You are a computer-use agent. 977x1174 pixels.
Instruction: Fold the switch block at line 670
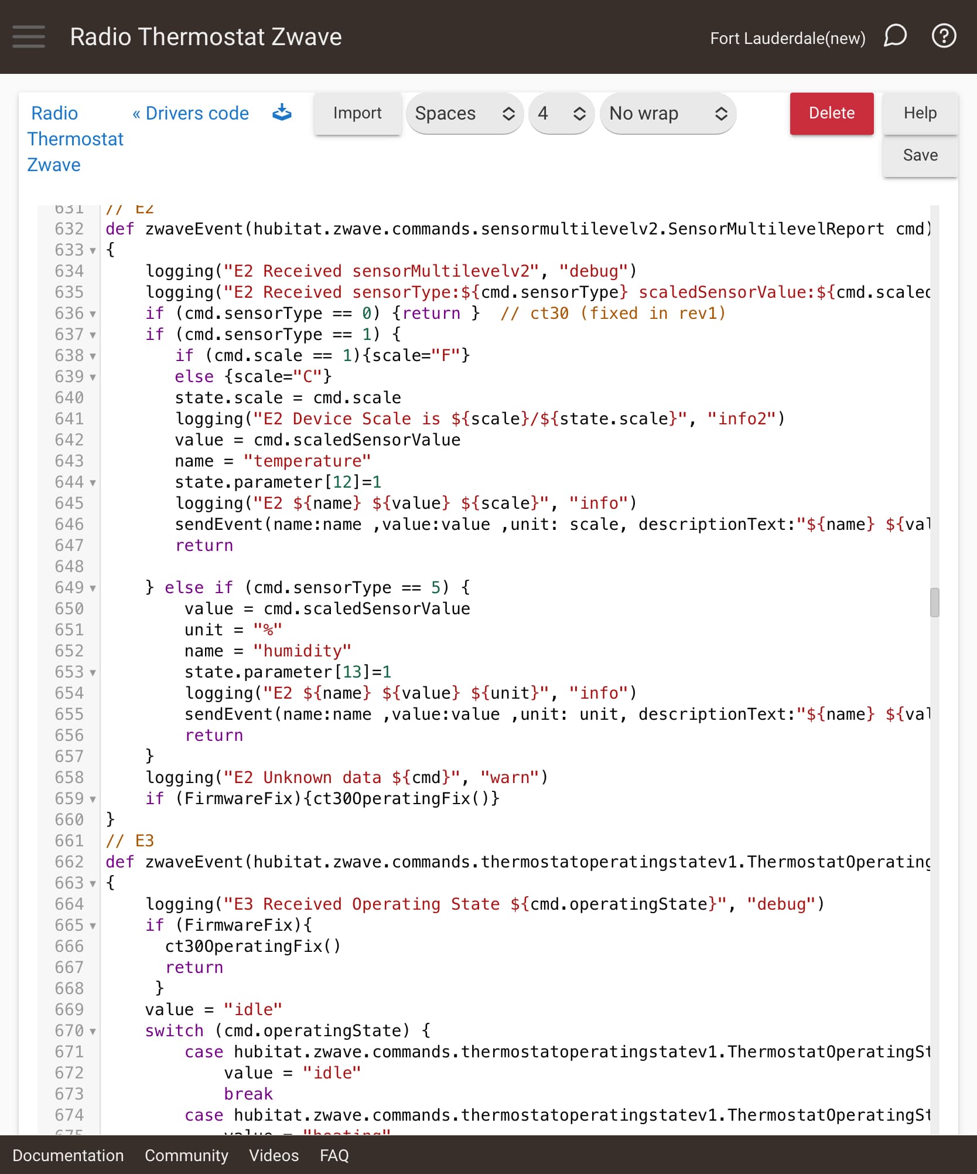tap(93, 1032)
